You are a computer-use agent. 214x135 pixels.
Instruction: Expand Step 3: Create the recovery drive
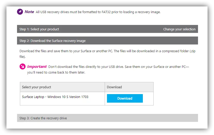click(x=43, y=118)
